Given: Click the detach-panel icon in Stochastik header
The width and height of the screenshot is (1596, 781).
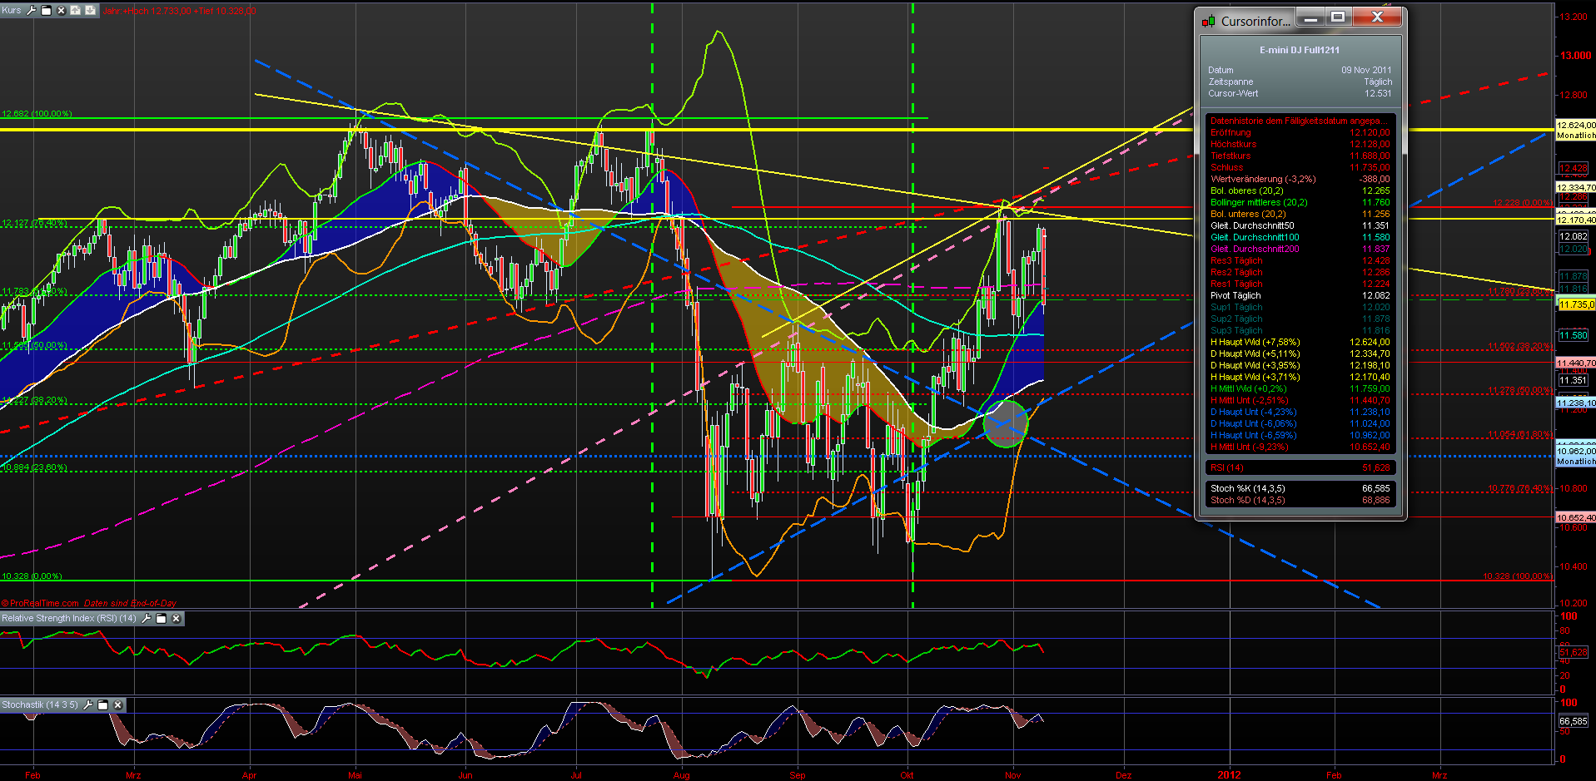Looking at the screenshot, I should click(103, 704).
